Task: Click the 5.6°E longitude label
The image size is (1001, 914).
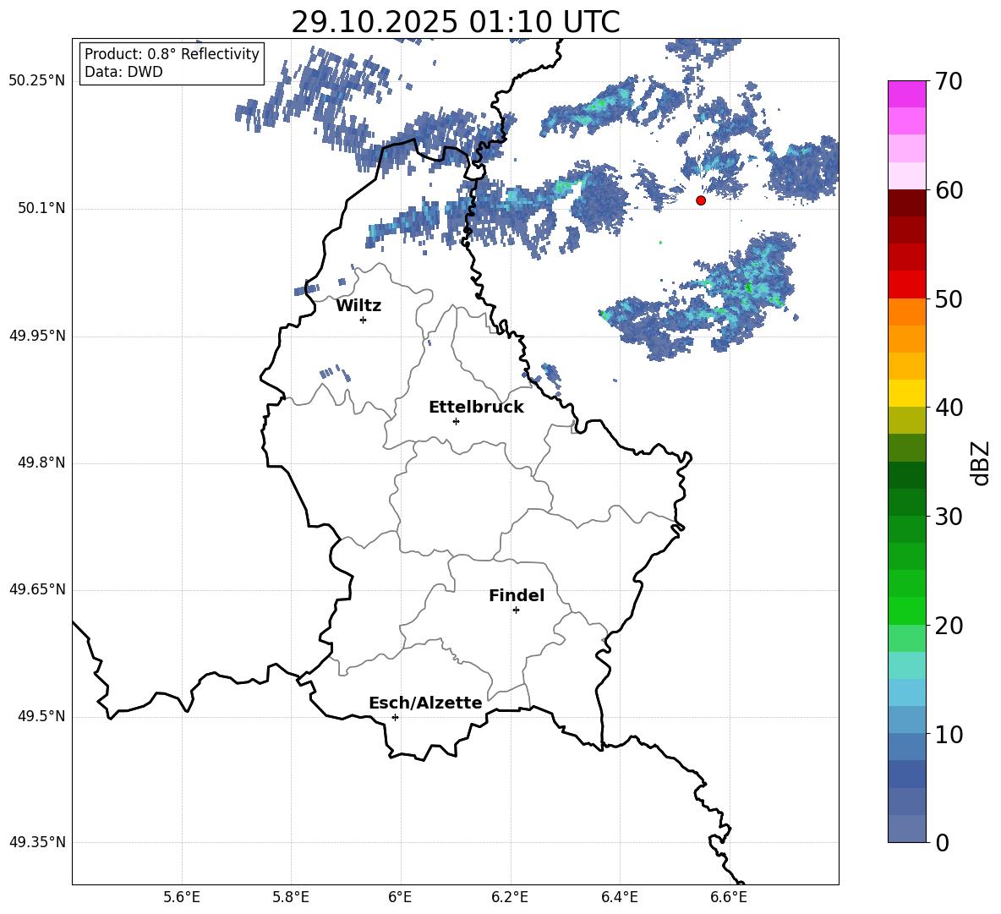Action: [182, 898]
